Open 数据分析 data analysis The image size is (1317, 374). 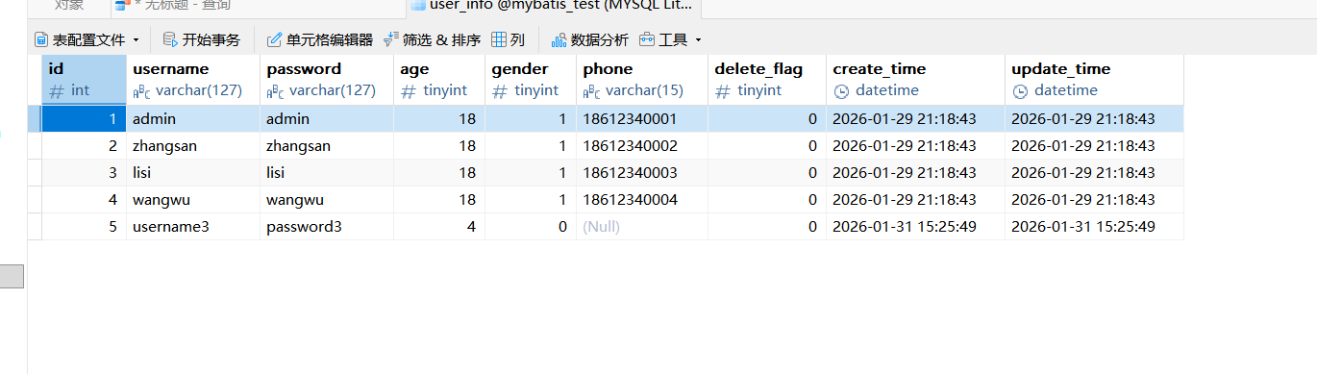pyautogui.click(x=589, y=39)
